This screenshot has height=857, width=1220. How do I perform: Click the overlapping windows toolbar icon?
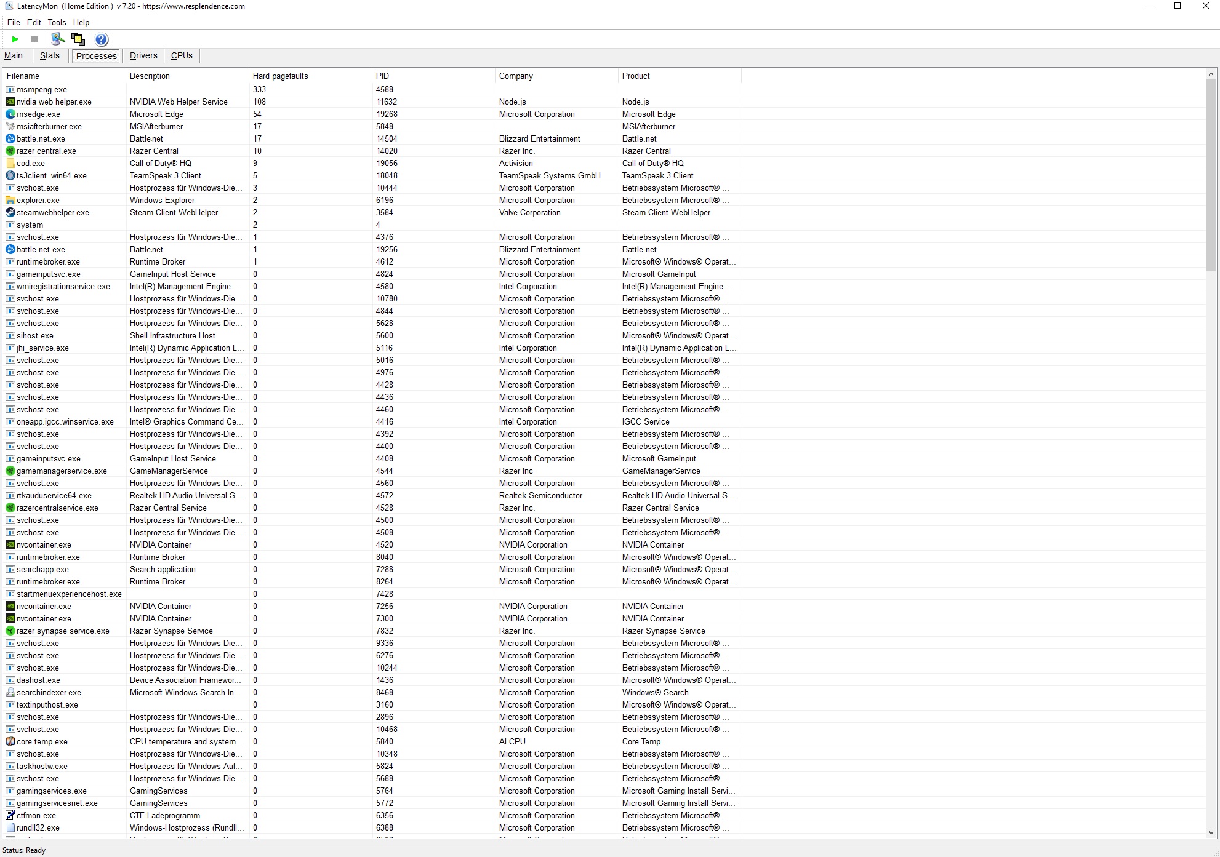click(x=78, y=39)
